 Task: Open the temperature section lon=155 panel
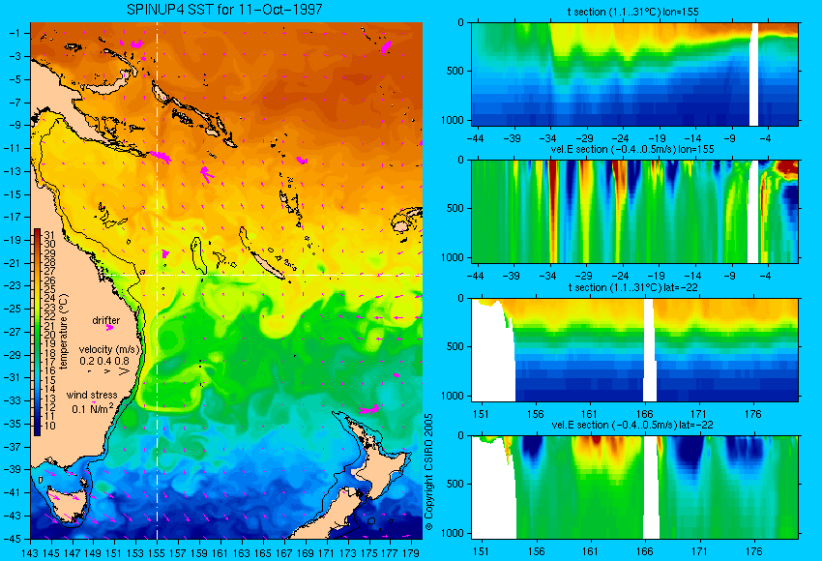click(x=634, y=74)
